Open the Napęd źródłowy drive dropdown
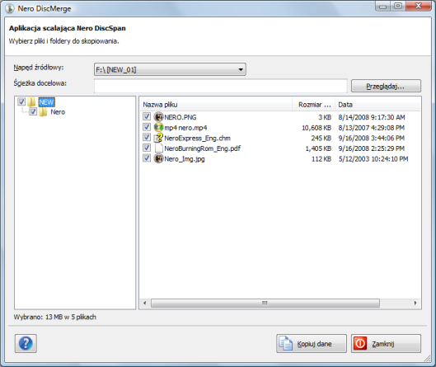 [170, 69]
